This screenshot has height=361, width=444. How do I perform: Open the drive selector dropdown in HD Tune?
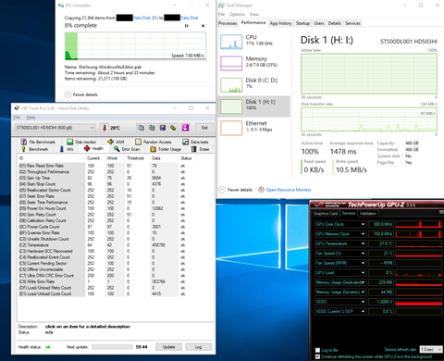coord(55,128)
